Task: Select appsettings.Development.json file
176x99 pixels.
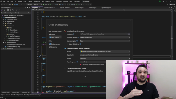Action: click(16, 45)
